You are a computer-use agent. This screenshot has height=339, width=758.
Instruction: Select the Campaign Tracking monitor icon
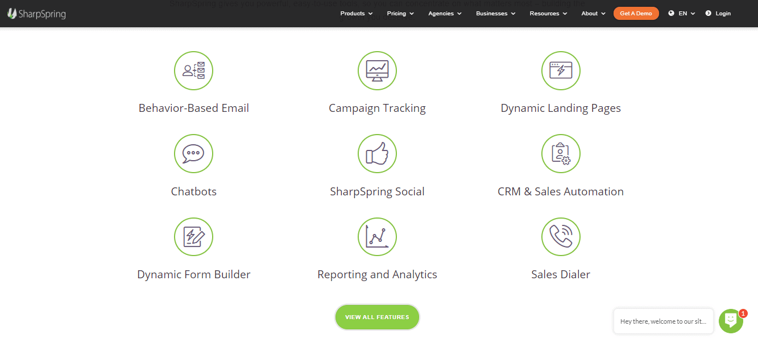(377, 70)
